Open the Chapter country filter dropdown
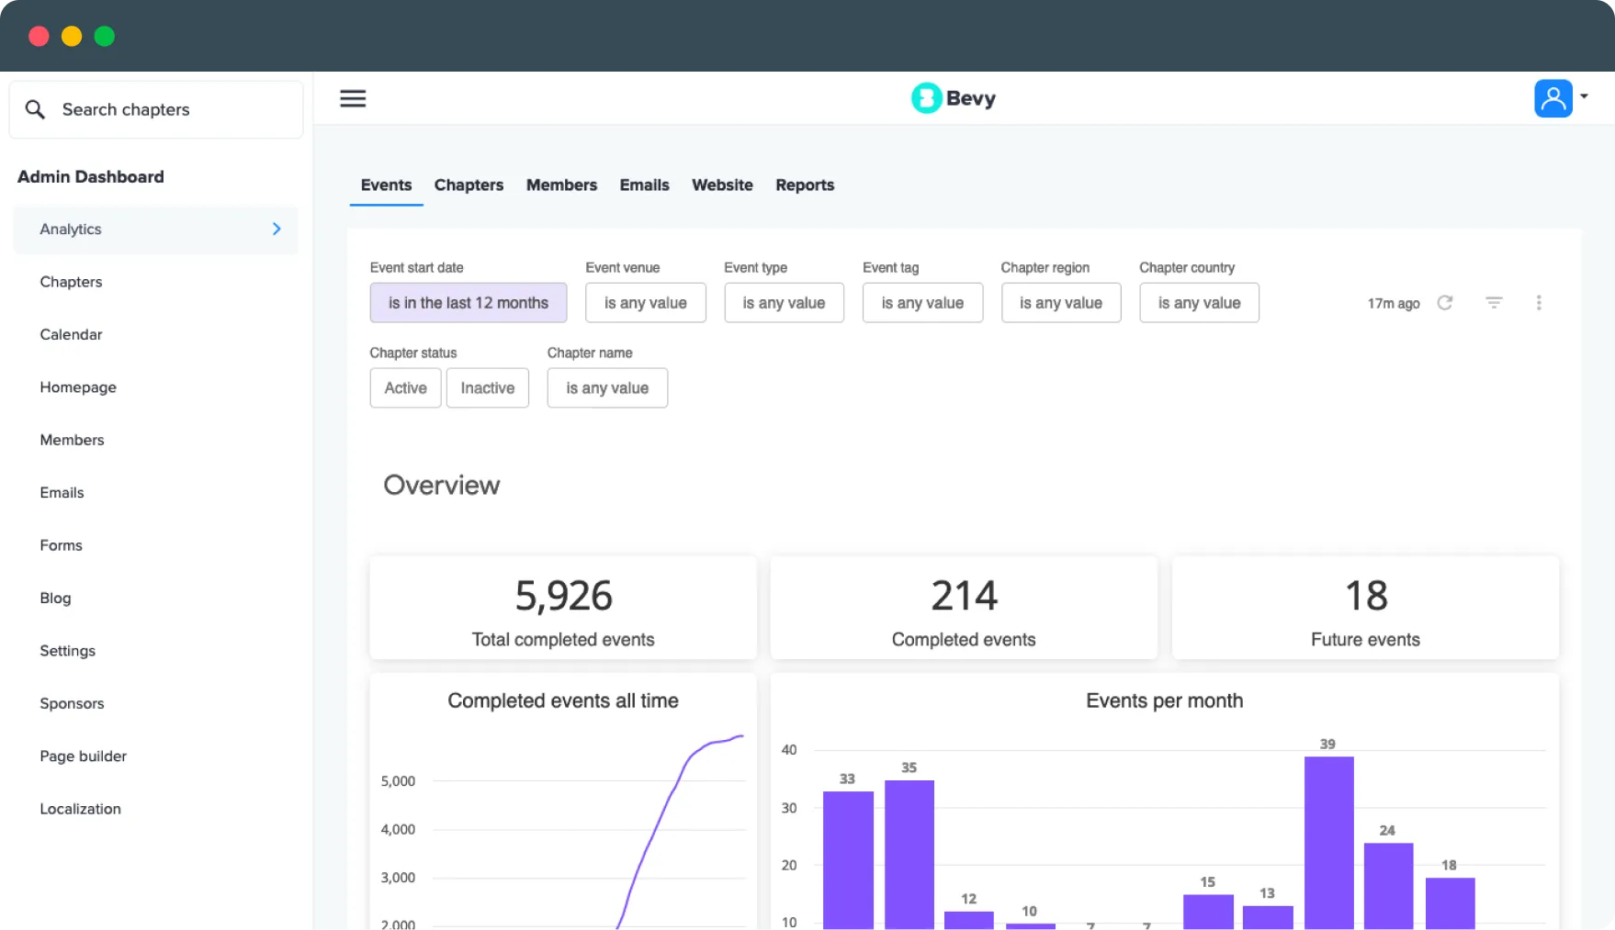Screen dimensions: 1615x930 (1198, 303)
